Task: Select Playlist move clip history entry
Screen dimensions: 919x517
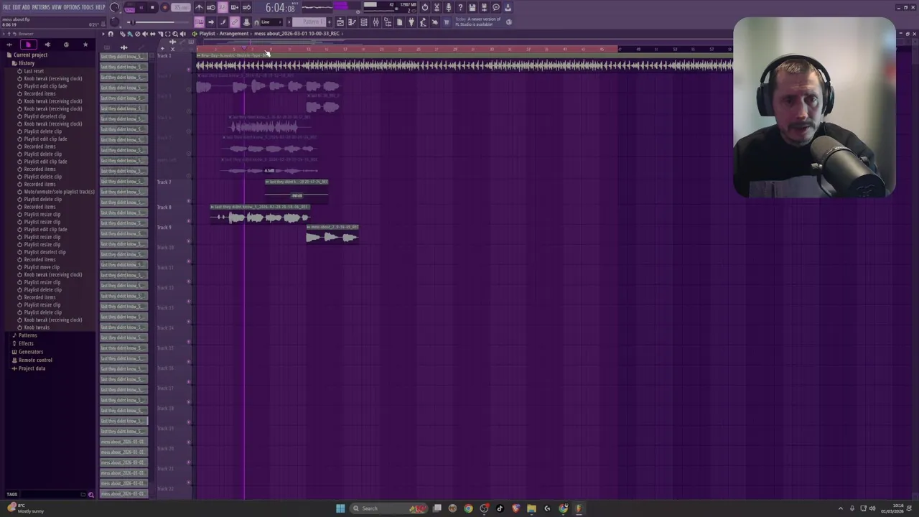Action: click(42, 267)
